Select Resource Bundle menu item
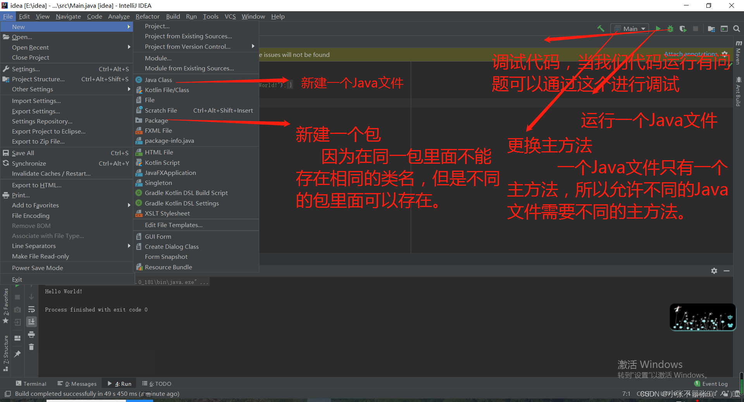 click(x=196, y=267)
